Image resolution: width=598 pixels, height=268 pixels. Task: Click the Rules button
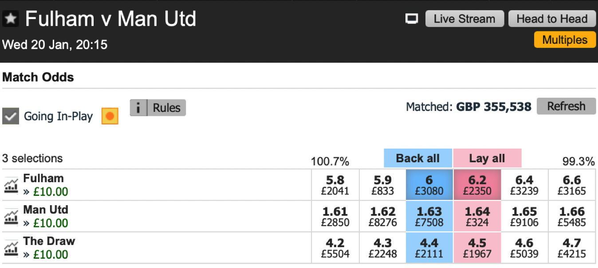pyautogui.click(x=166, y=107)
